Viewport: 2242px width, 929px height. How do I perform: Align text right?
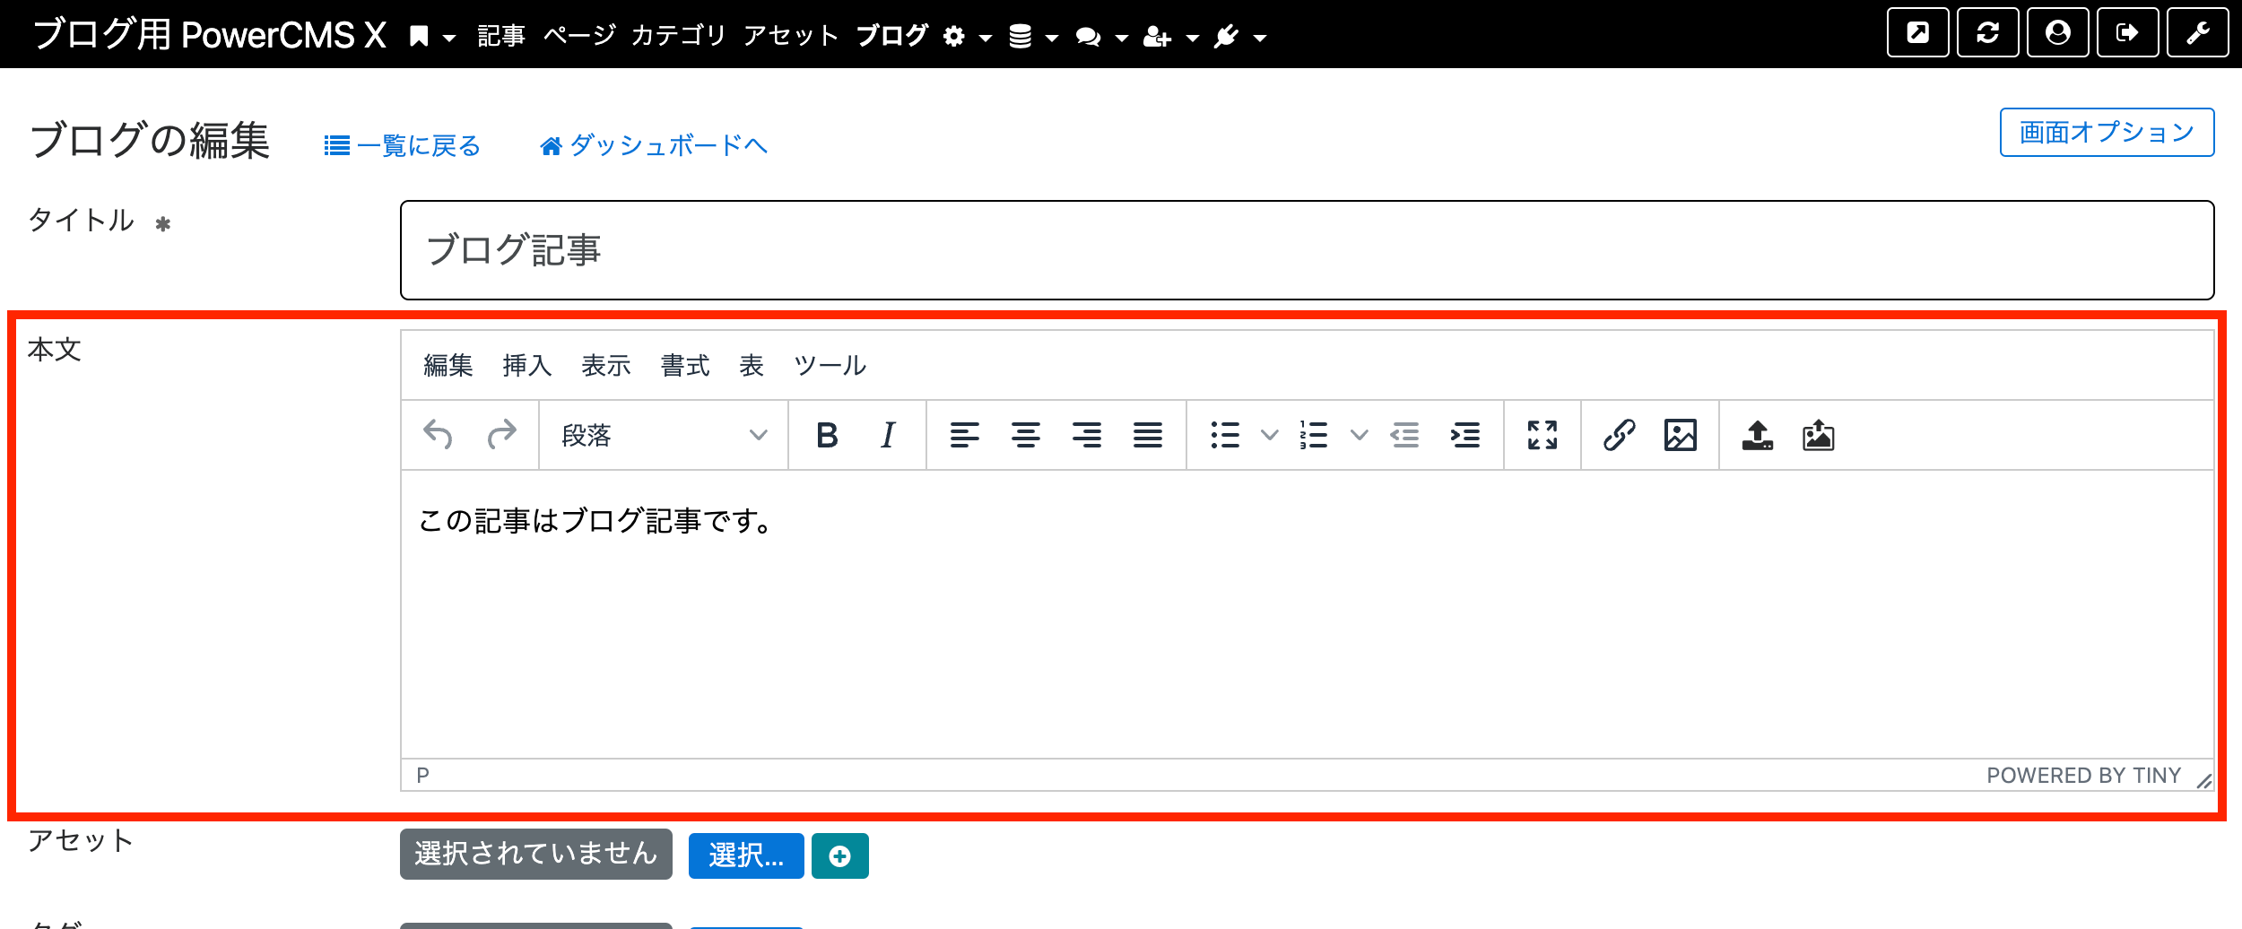[x=1087, y=435]
